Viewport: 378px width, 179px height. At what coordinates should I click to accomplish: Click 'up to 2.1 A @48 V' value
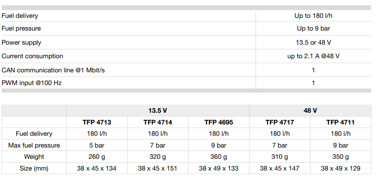pos(313,56)
